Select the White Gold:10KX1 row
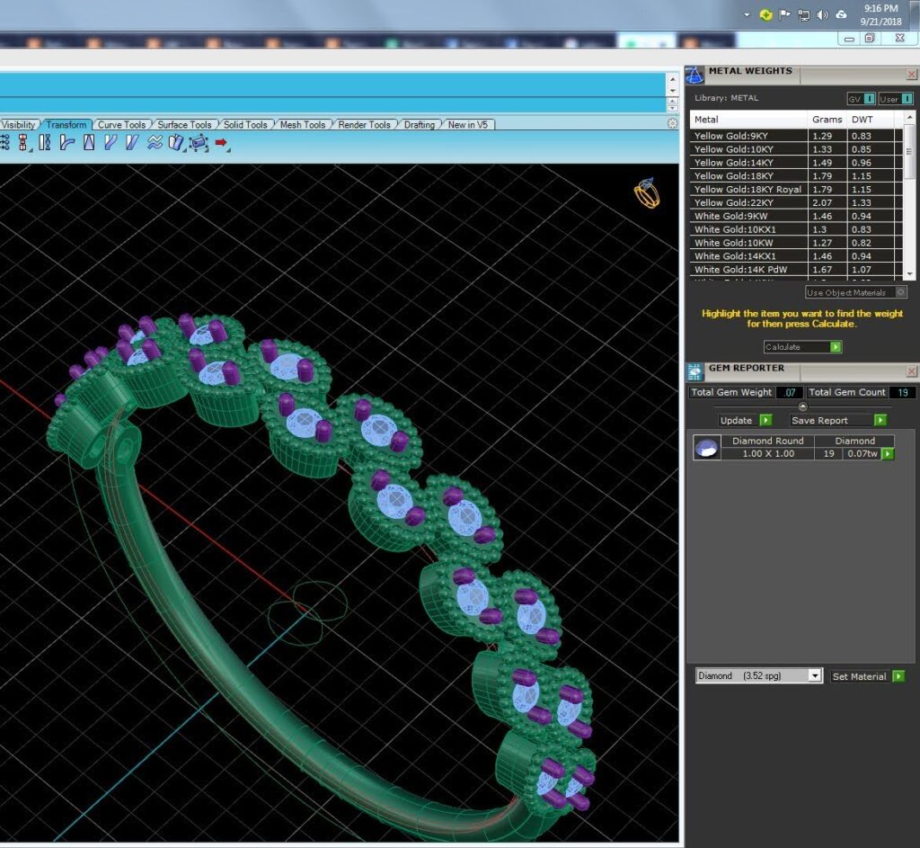This screenshot has width=920, height=848. [796, 229]
